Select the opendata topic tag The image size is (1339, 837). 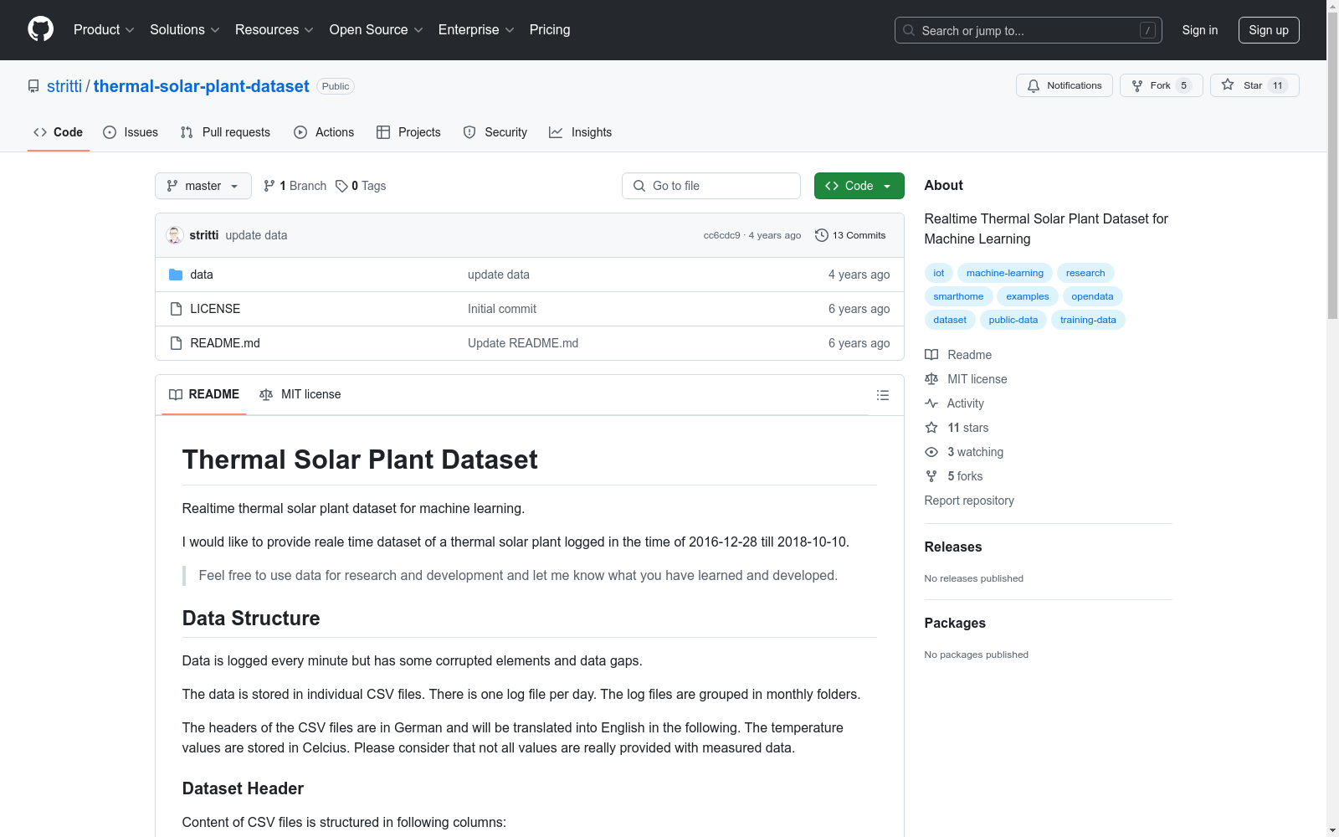(1092, 296)
